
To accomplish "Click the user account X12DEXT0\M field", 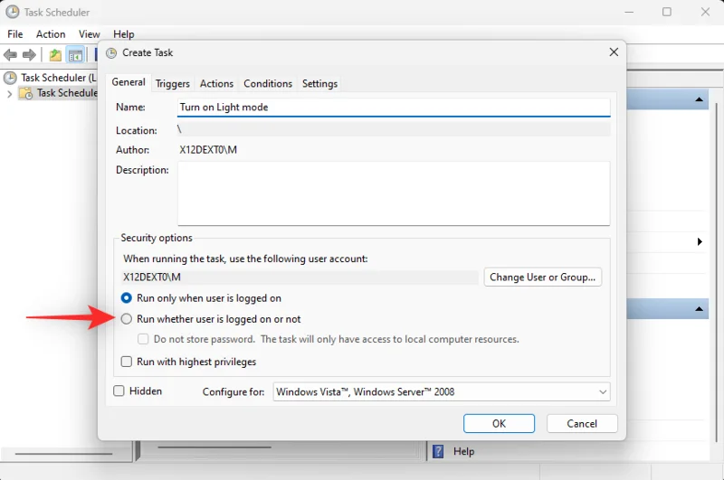I will point(300,278).
